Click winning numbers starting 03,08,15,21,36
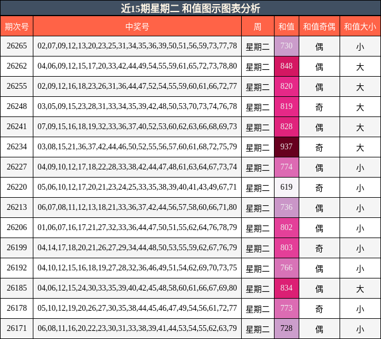 coord(137,147)
